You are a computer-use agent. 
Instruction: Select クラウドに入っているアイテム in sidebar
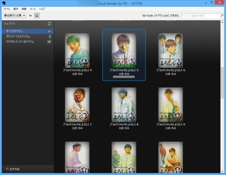[x=28, y=42]
